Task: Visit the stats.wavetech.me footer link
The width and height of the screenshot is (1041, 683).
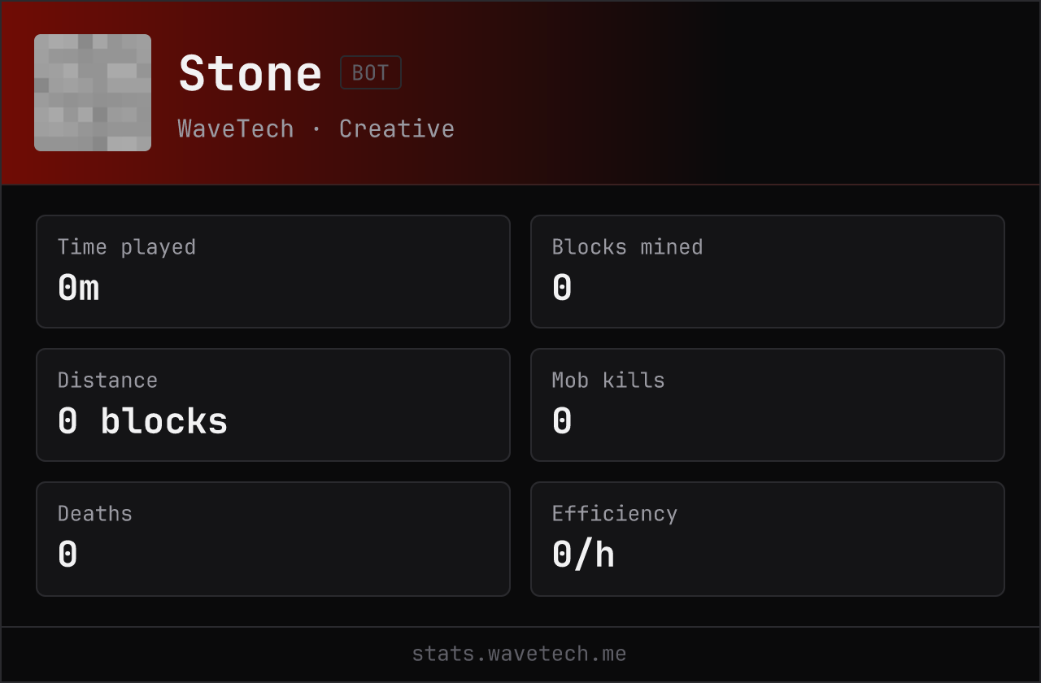Action: (x=520, y=654)
